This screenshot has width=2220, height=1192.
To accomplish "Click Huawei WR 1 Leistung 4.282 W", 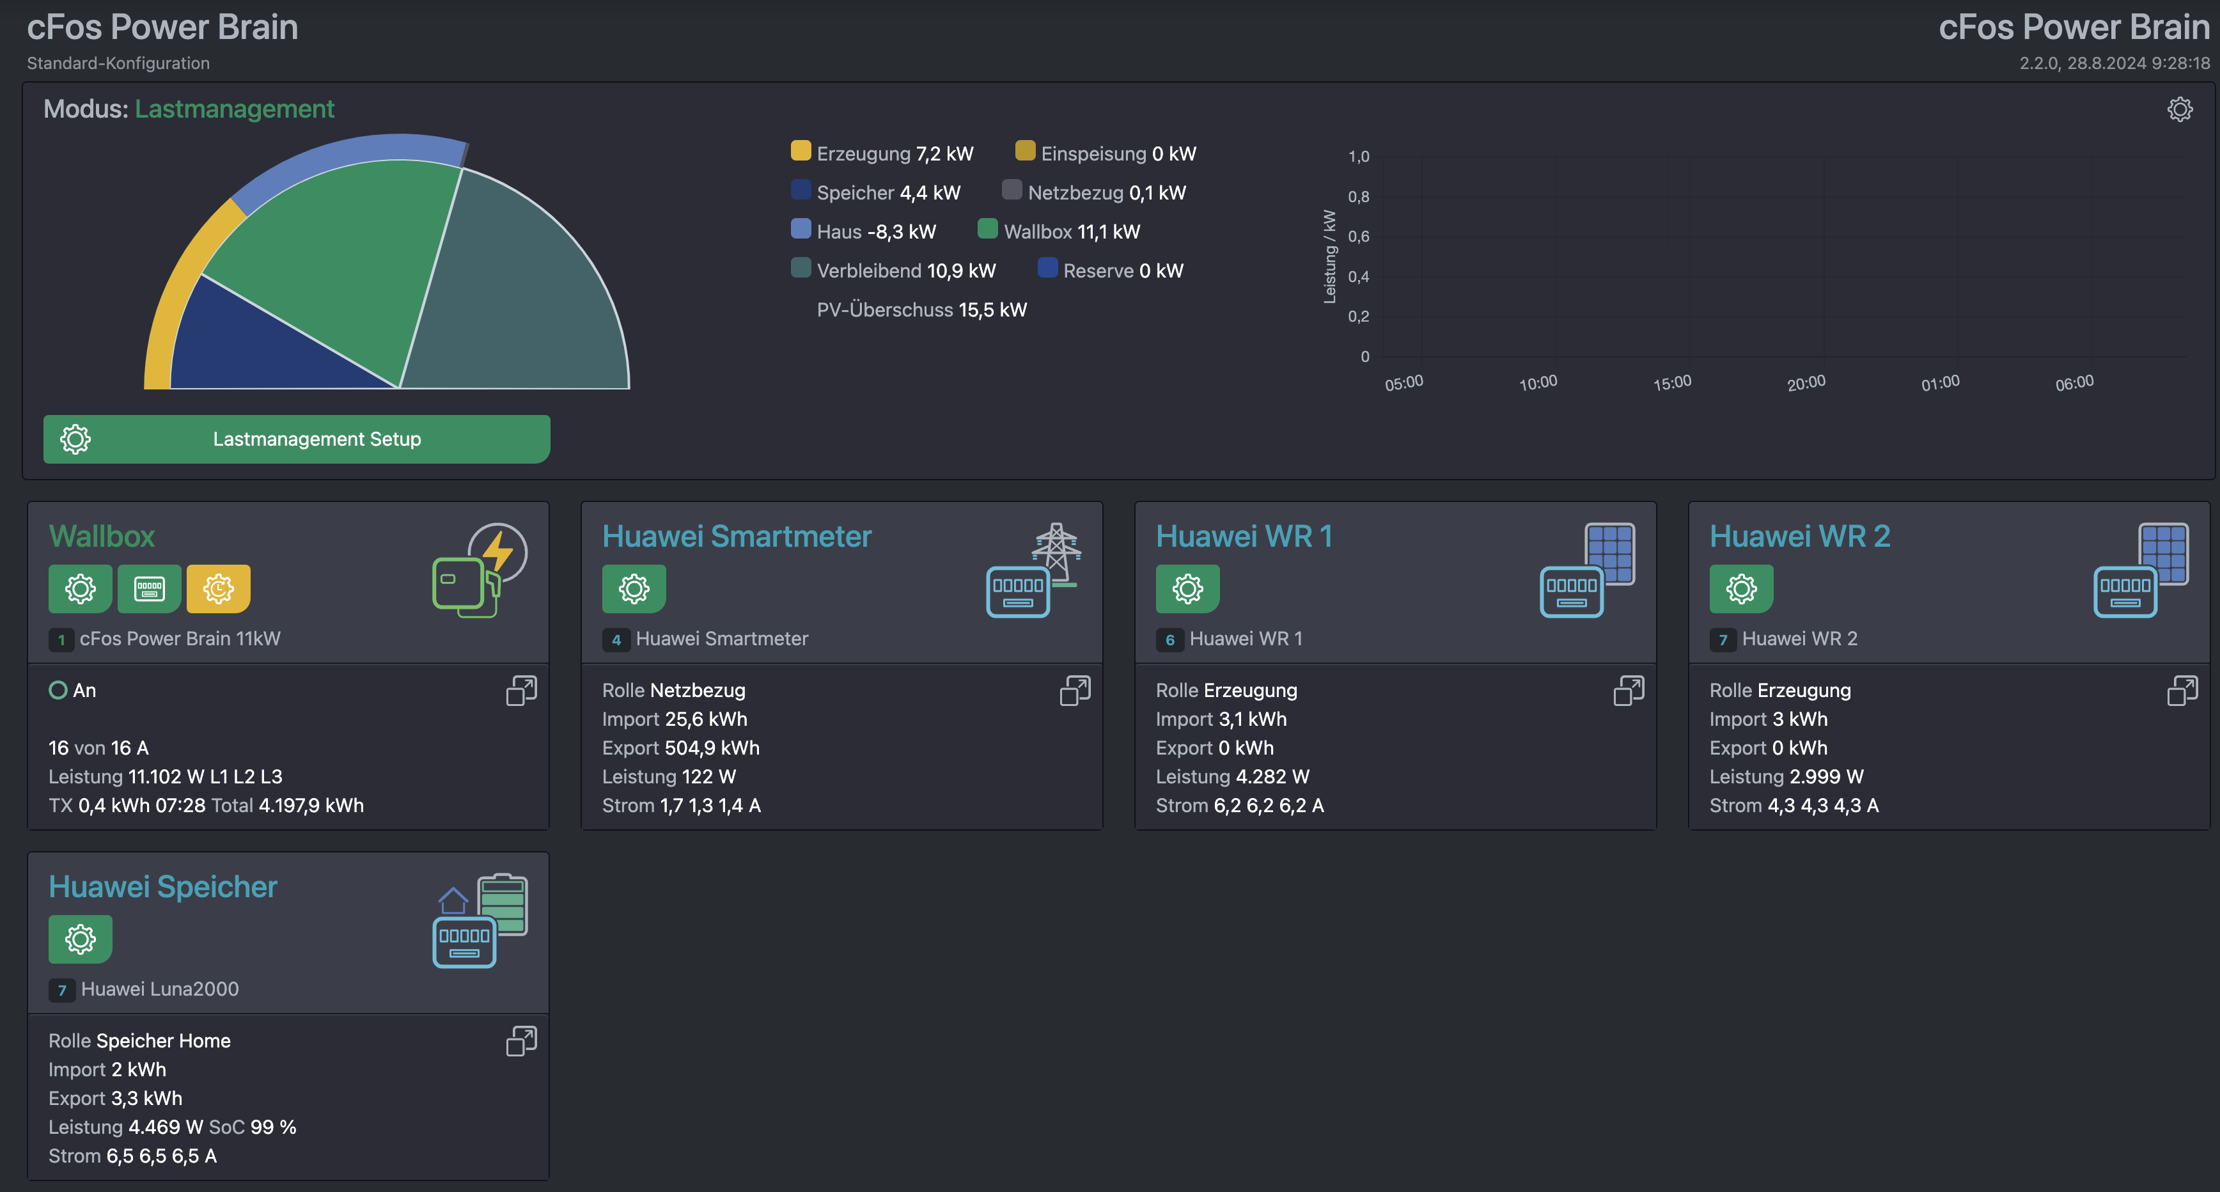I will pos(1232,776).
